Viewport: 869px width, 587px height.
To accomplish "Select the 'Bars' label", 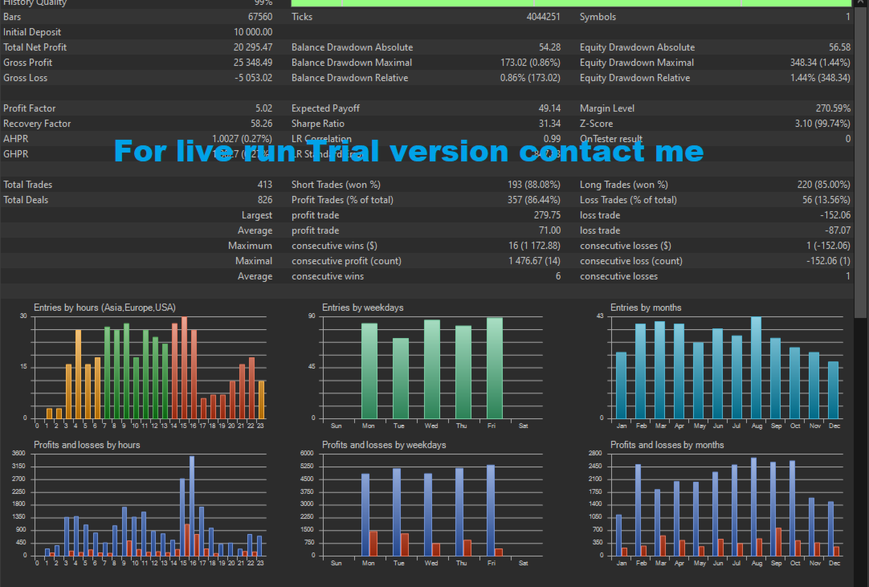I will [x=12, y=17].
